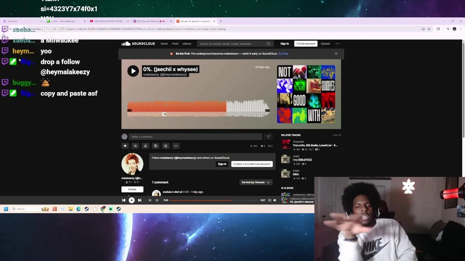Open a new browser tab

coord(221,21)
